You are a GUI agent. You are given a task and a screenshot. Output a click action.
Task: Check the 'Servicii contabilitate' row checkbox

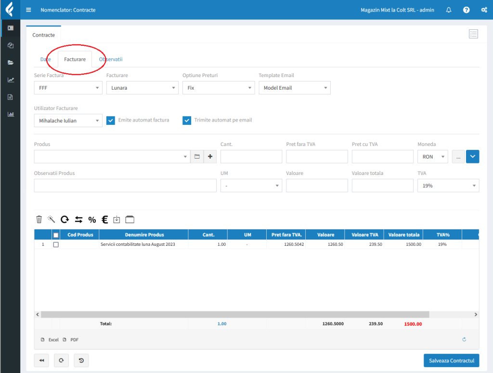point(56,244)
